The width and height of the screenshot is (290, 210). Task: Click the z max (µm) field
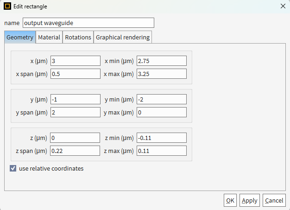click(x=162, y=151)
